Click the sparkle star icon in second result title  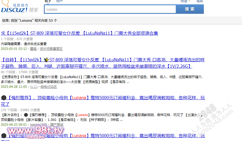pyautogui.click(x=46, y=60)
